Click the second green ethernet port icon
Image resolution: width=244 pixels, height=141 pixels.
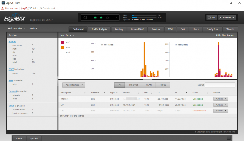(x=101, y=18)
